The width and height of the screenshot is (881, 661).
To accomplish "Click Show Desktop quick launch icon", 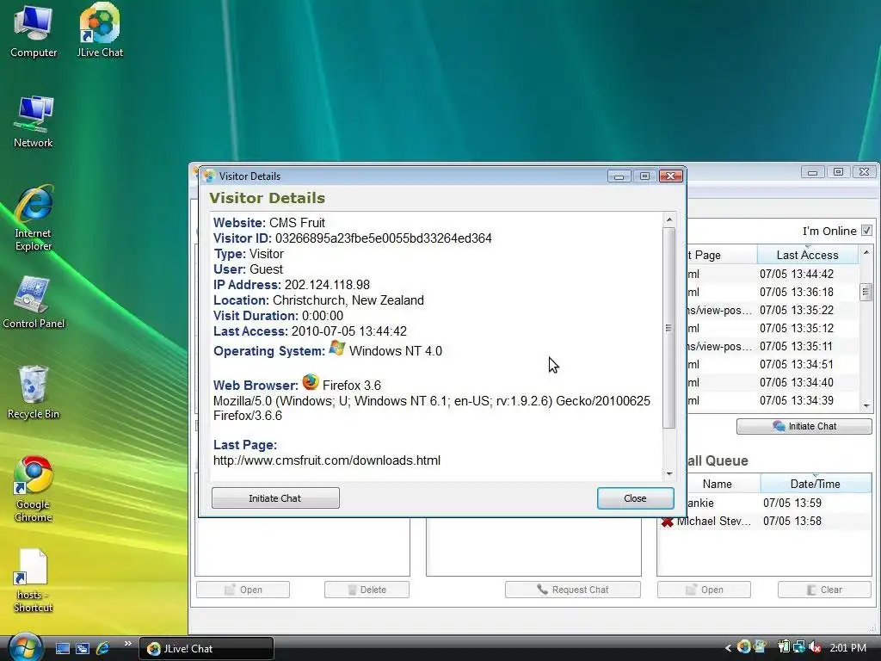I will (x=63, y=649).
